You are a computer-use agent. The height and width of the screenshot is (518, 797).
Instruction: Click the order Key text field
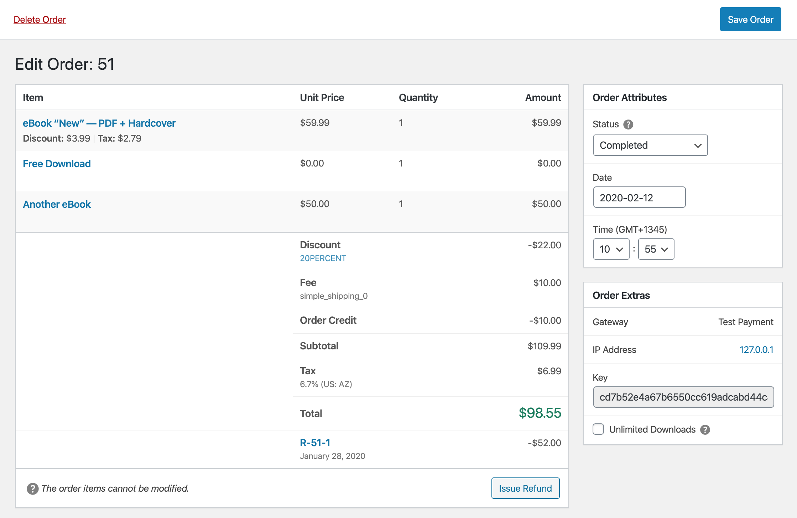pyautogui.click(x=683, y=397)
